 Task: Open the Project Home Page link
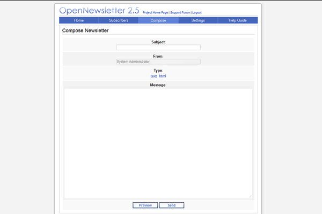pyautogui.click(x=156, y=12)
